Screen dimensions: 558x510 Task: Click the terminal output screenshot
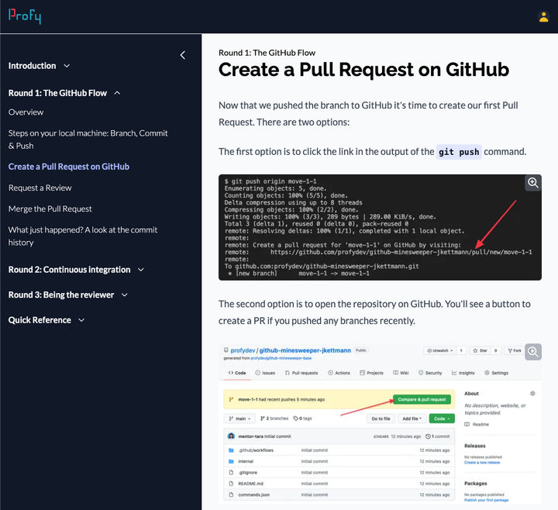click(380, 227)
